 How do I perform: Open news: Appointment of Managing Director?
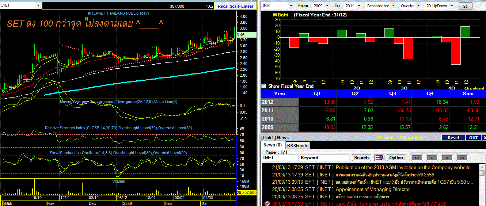373,189
